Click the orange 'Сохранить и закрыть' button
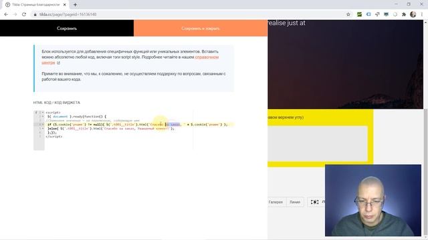Screen dimensions: 428x240 201,28
